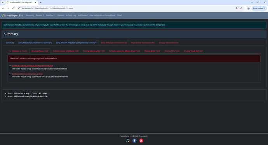Image resolution: width=268 pixels, height=145 pixels.
Task: Switch to Song Metadata Completeness Summary tab
Action: (35, 43)
